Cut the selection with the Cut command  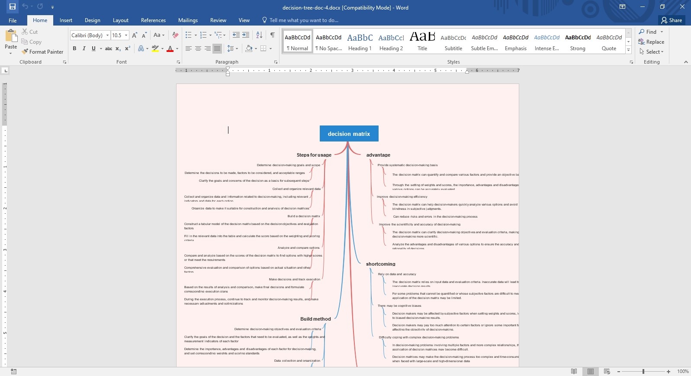(x=30, y=32)
